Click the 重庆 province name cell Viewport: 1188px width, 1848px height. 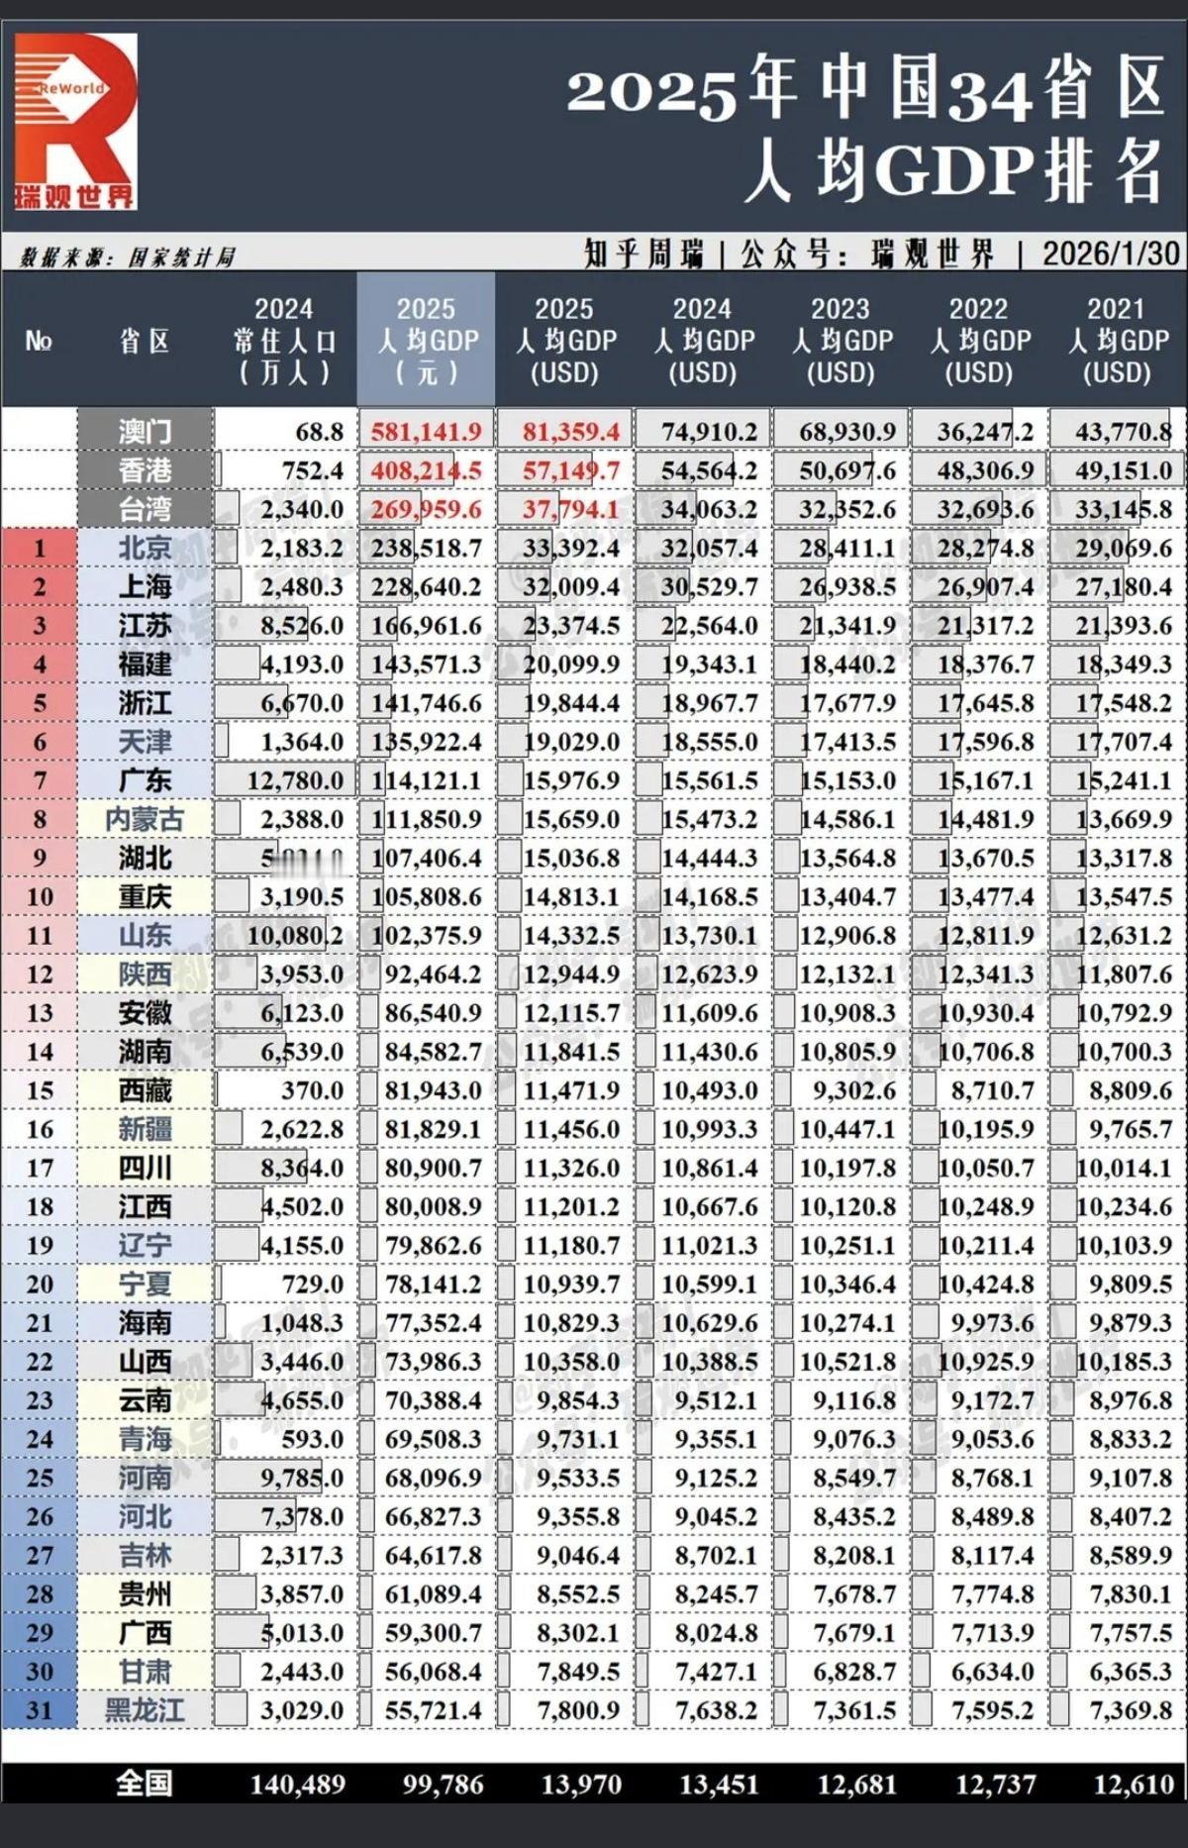145,896
